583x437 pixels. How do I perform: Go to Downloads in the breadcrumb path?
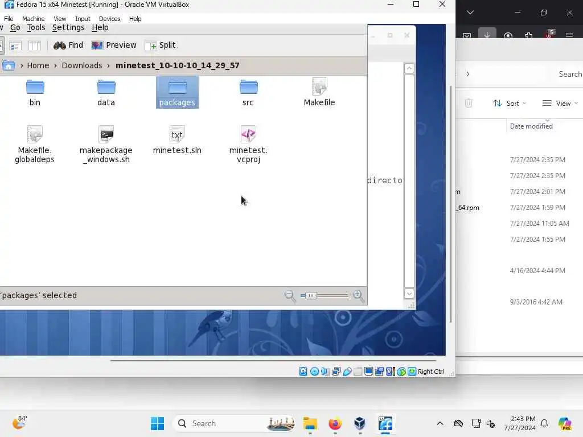[x=82, y=65]
